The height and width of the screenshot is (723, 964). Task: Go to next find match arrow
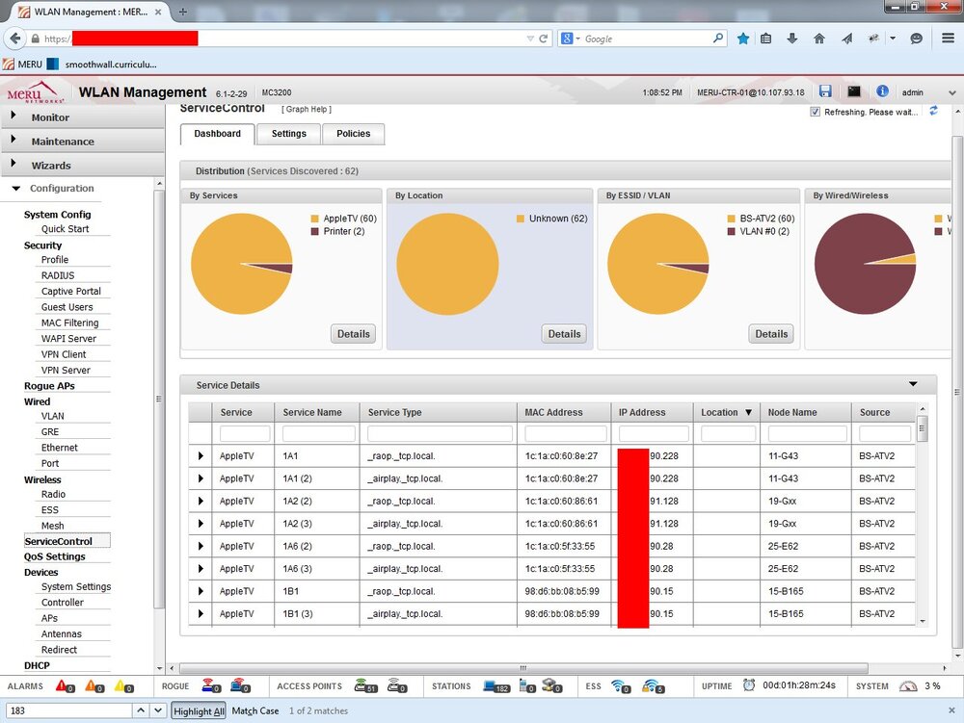(158, 710)
